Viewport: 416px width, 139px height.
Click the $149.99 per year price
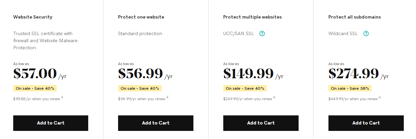tap(253, 74)
